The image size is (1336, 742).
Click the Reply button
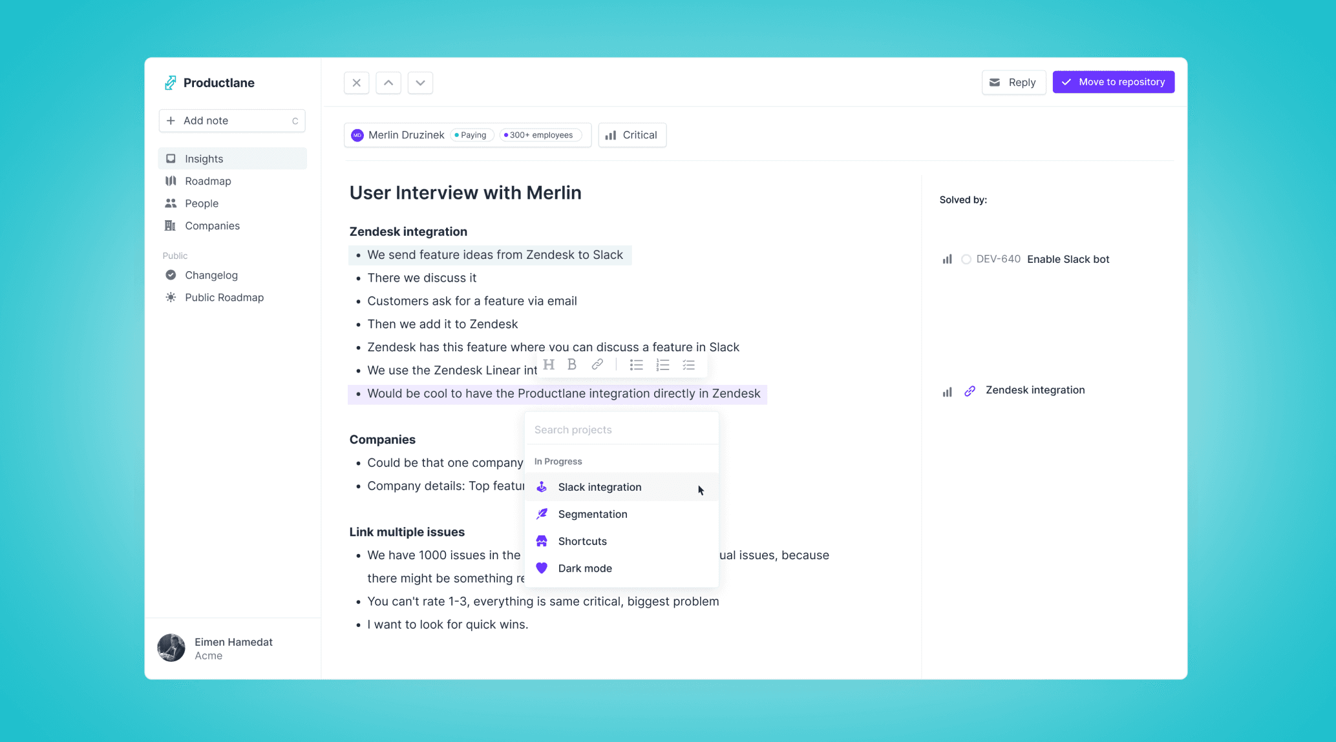(1013, 82)
